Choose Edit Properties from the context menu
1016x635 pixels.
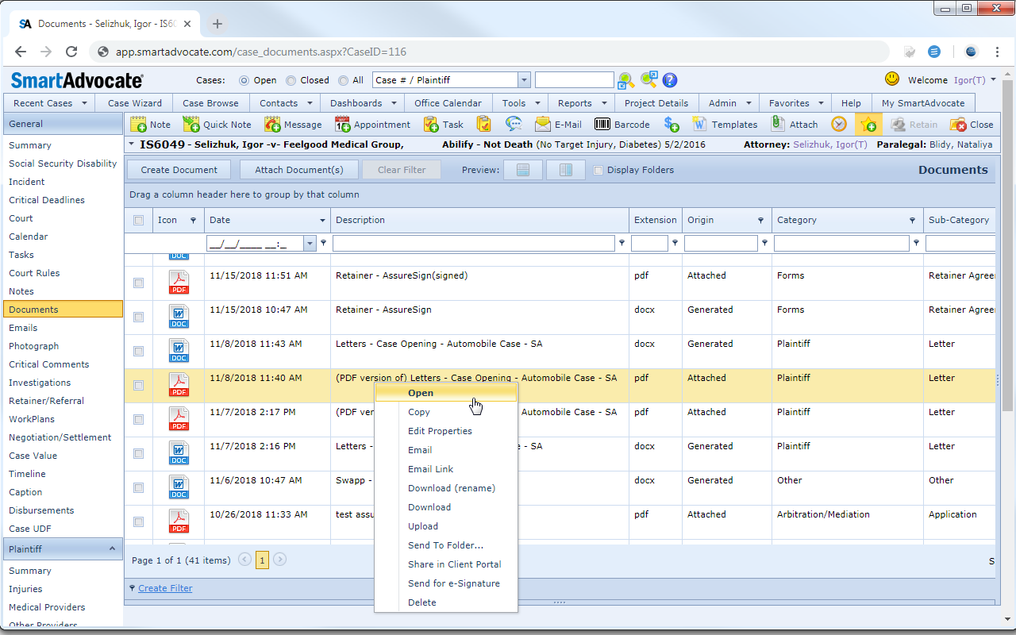tap(440, 431)
